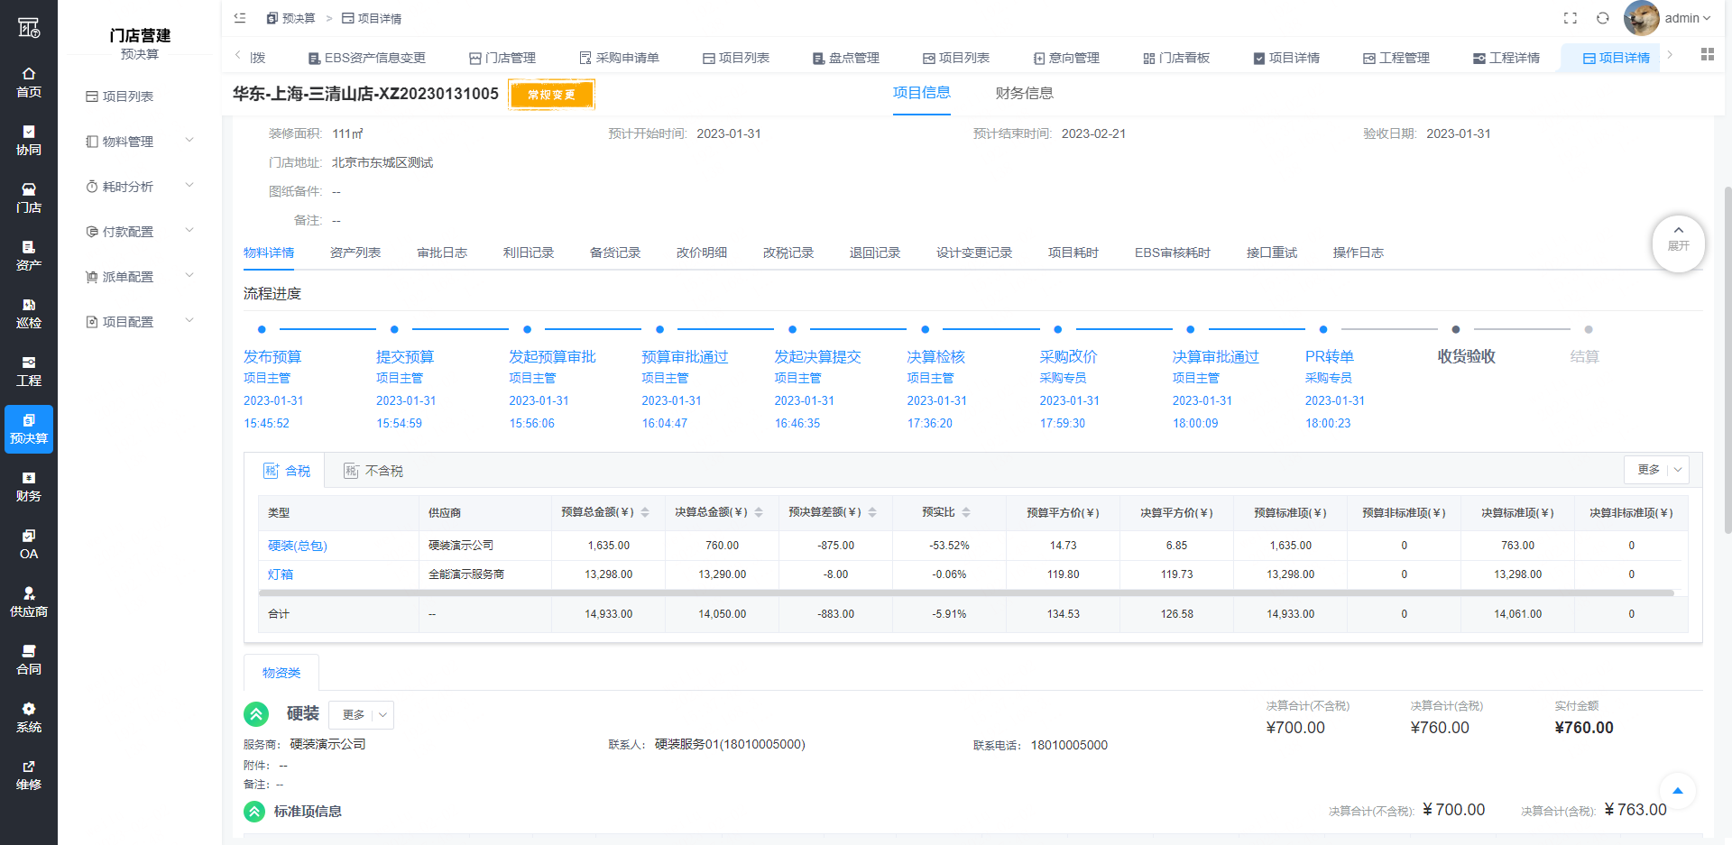The image size is (1732, 845).
Task: Collapse the 标准项信息 section green arrow
Action: [x=254, y=812]
